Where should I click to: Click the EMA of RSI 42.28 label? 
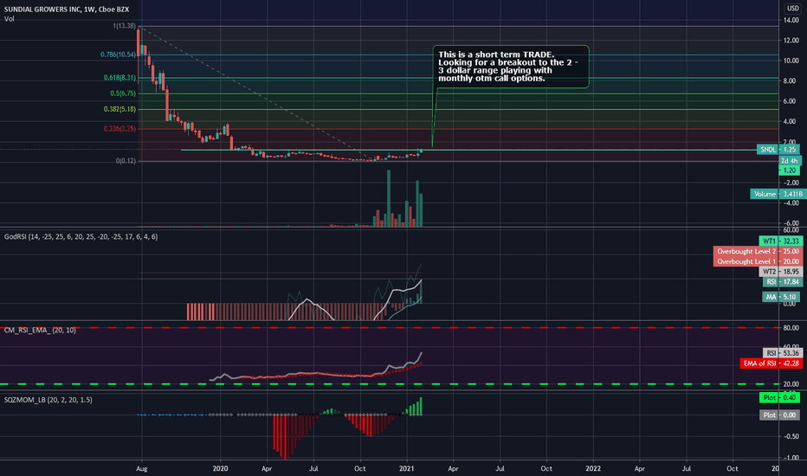pos(771,363)
